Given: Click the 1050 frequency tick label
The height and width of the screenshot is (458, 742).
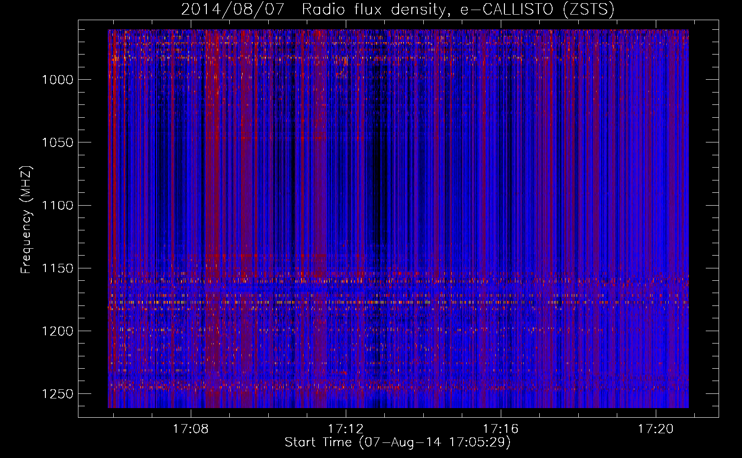Looking at the screenshot, I should tap(57, 142).
